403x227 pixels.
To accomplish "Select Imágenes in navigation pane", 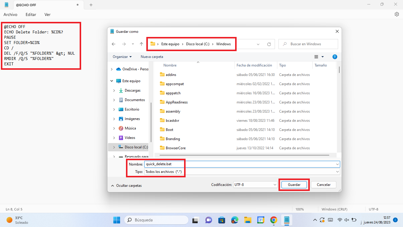I will 132,119.
